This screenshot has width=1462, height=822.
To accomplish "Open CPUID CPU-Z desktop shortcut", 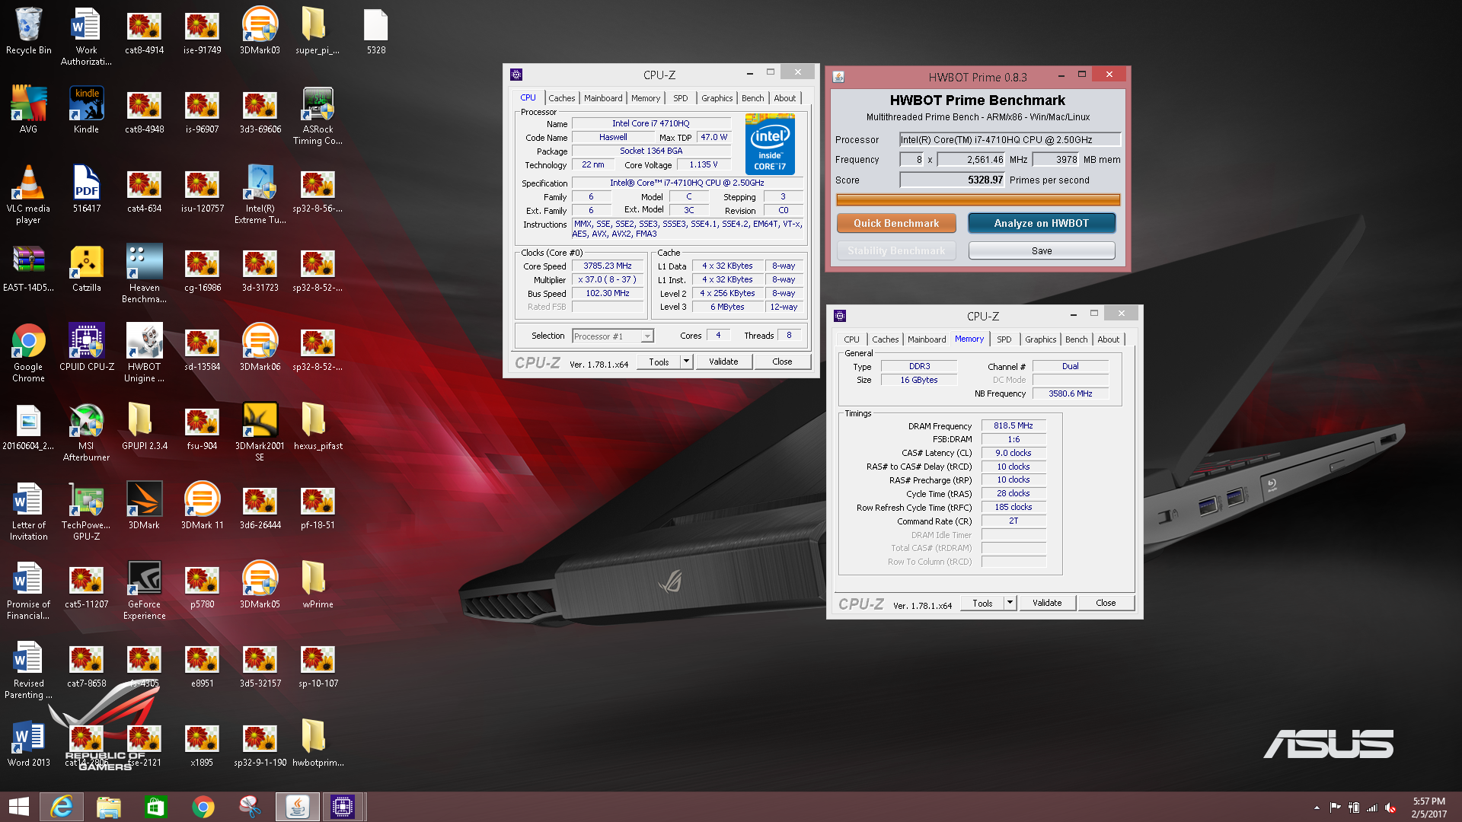I will 87,347.
